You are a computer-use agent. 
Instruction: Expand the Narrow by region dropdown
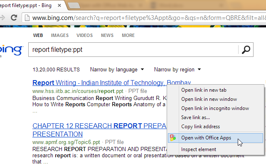click(177, 69)
